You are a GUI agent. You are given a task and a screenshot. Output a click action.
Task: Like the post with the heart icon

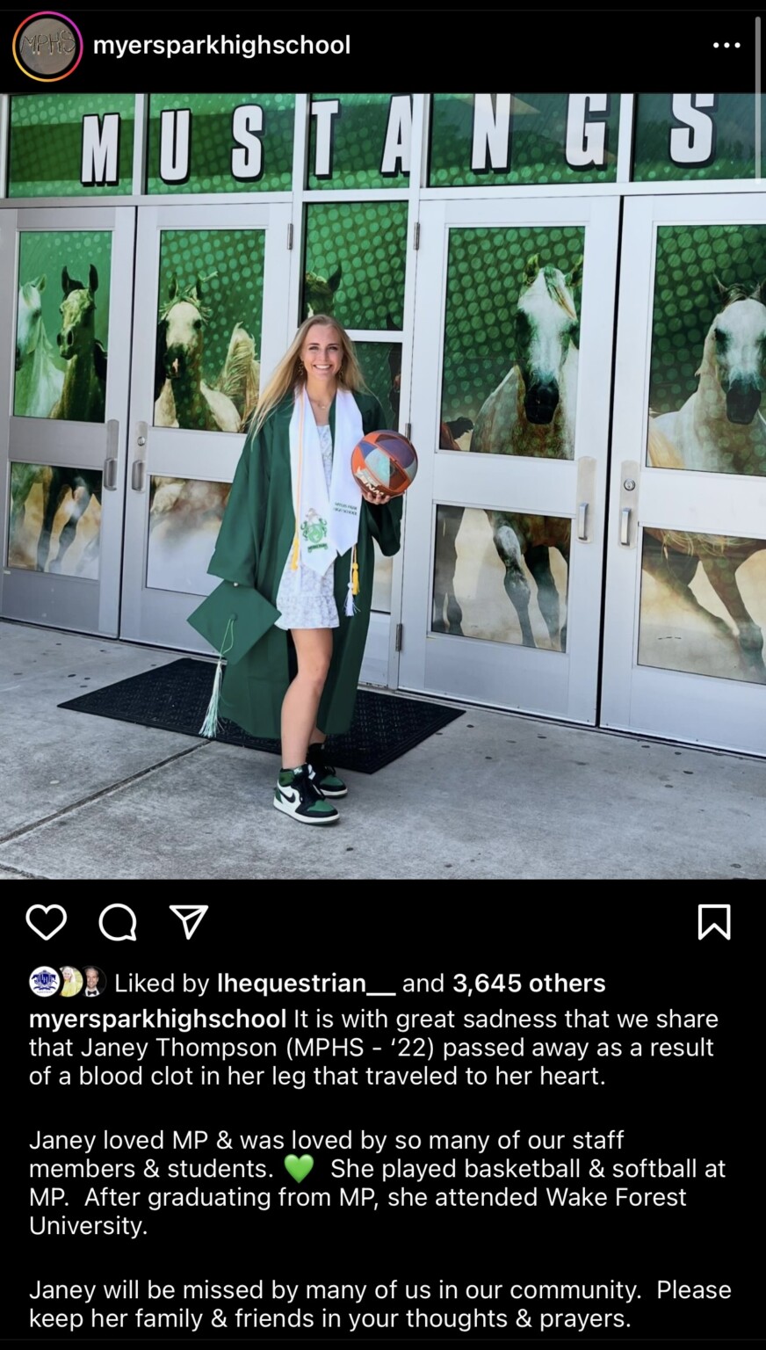point(47,922)
